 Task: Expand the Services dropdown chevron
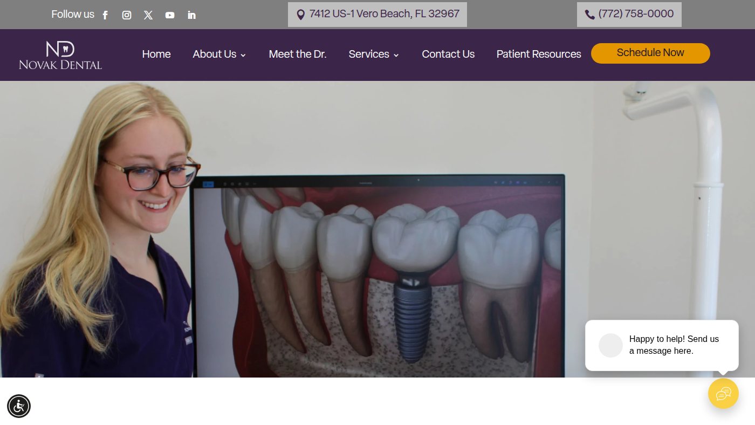point(396,55)
